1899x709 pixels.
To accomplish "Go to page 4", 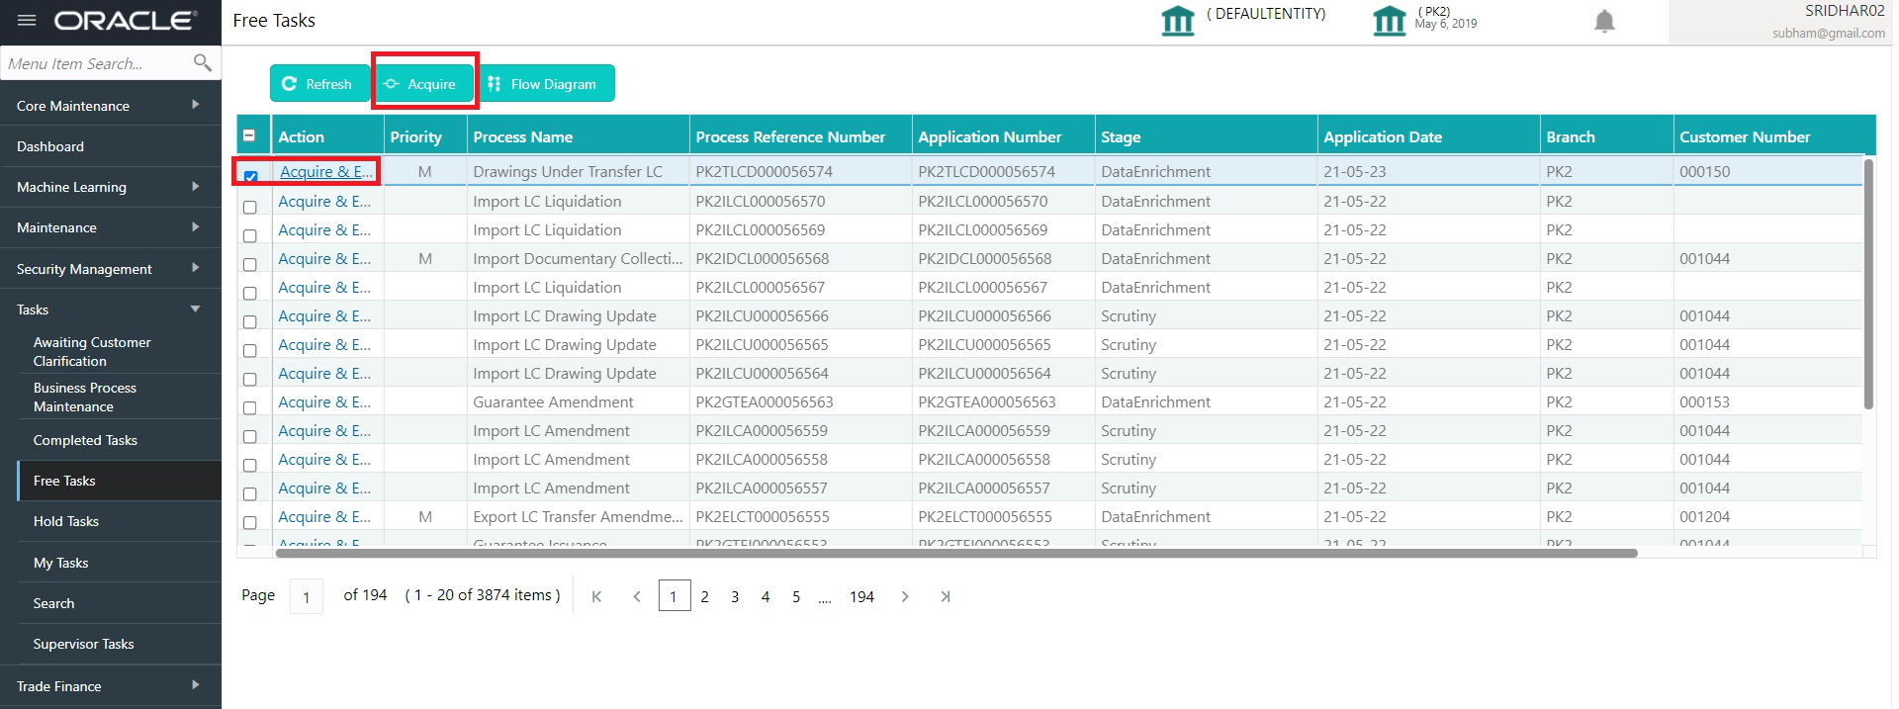I will click(766, 596).
